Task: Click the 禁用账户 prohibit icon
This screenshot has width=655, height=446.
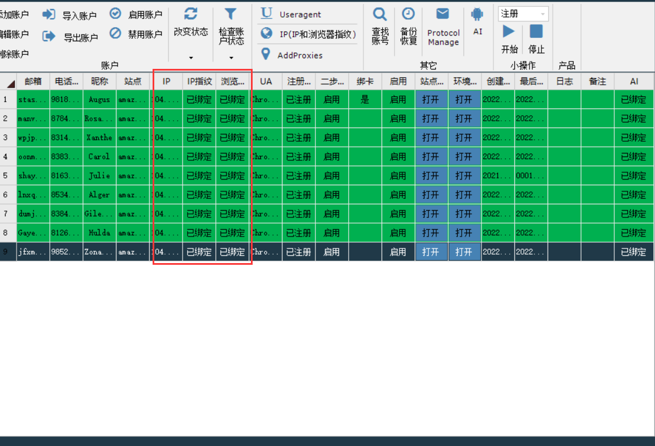Action: pyautogui.click(x=115, y=33)
